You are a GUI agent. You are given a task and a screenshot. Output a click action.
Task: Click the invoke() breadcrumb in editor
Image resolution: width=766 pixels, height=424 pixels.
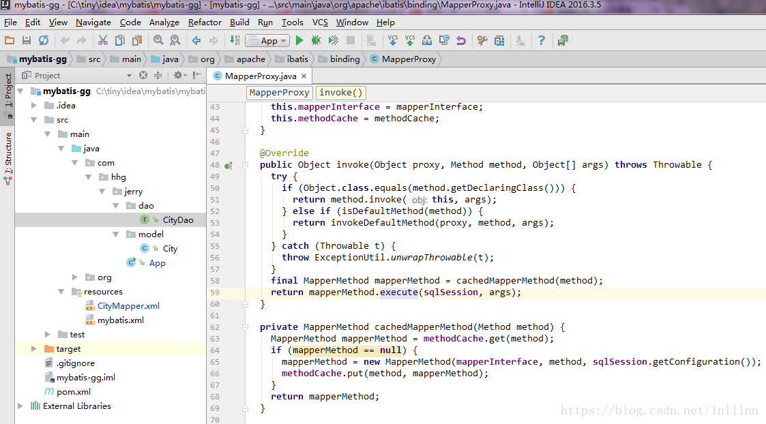pos(341,92)
